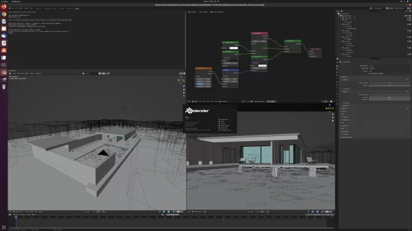Viewport: 412px width, 231px height.
Task: Click pan hand icon in right viewport
Action: coord(333,117)
